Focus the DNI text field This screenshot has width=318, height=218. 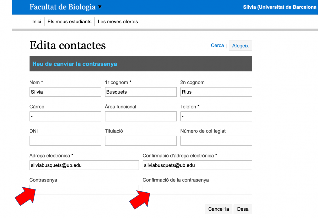65,141
